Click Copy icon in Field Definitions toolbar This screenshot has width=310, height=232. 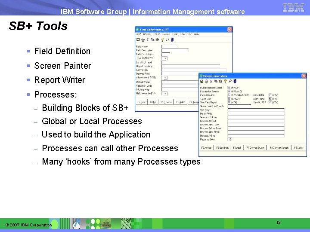click(152, 40)
